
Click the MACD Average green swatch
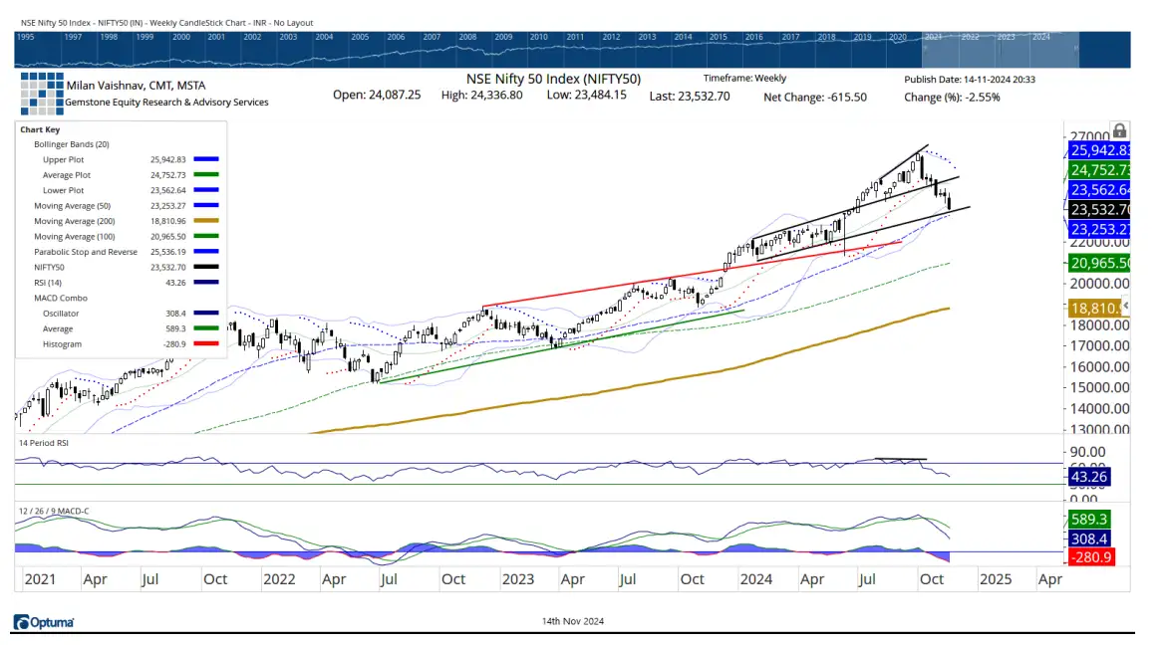click(x=206, y=328)
